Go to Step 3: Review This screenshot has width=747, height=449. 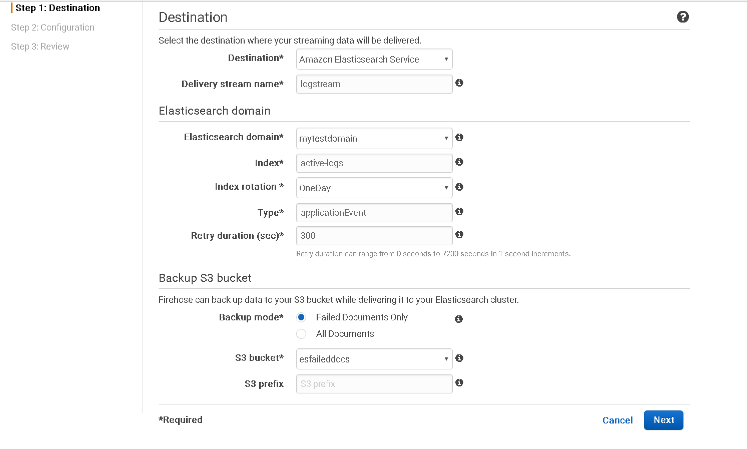[x=40, y=47]
